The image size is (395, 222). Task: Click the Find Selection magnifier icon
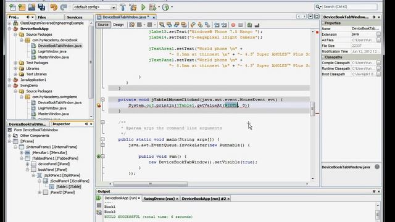(162, 25)
